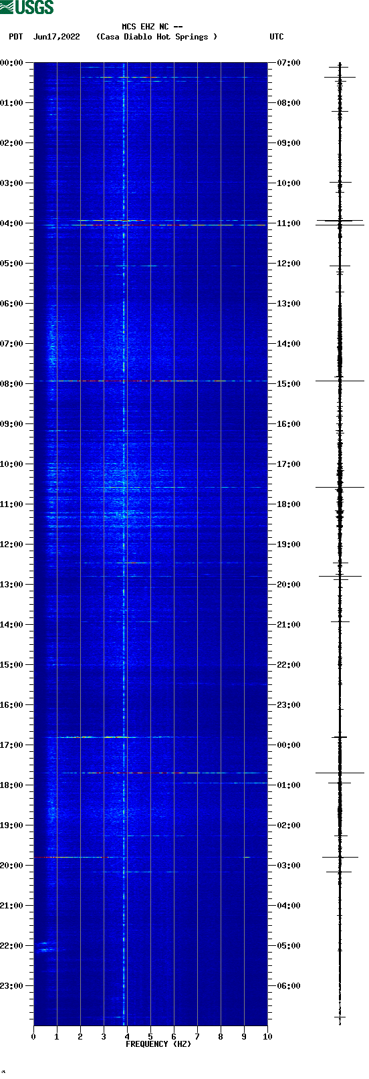Viewport: 369px width, 1079px height.
Task: Click PDT time label '18:00'
Action: coord(12,785)
